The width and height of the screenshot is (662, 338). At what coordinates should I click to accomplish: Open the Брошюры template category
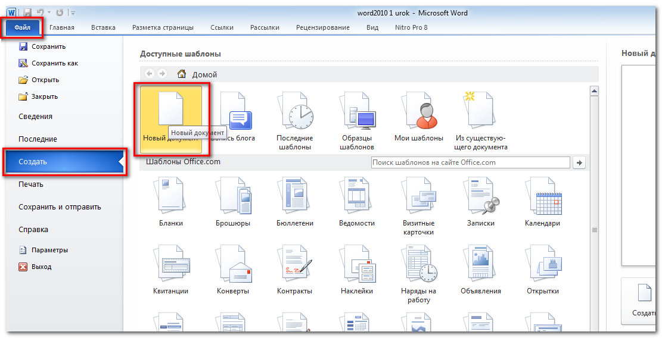(233, 203)
